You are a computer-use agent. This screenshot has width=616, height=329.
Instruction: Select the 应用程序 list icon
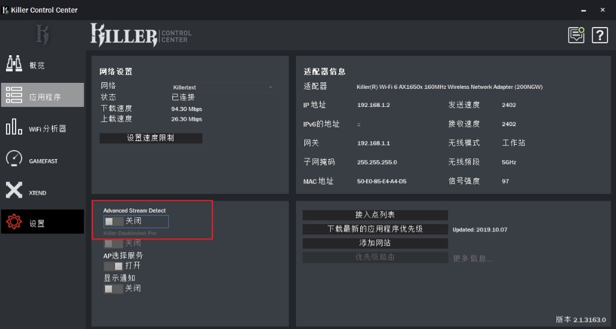[x=14, y=95]
